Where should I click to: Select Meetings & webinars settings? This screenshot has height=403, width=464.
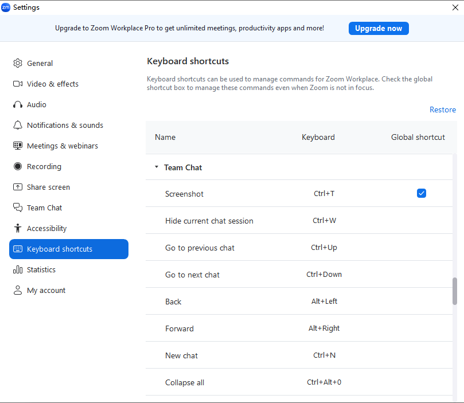pyautogui.click(x=69, y=146)
